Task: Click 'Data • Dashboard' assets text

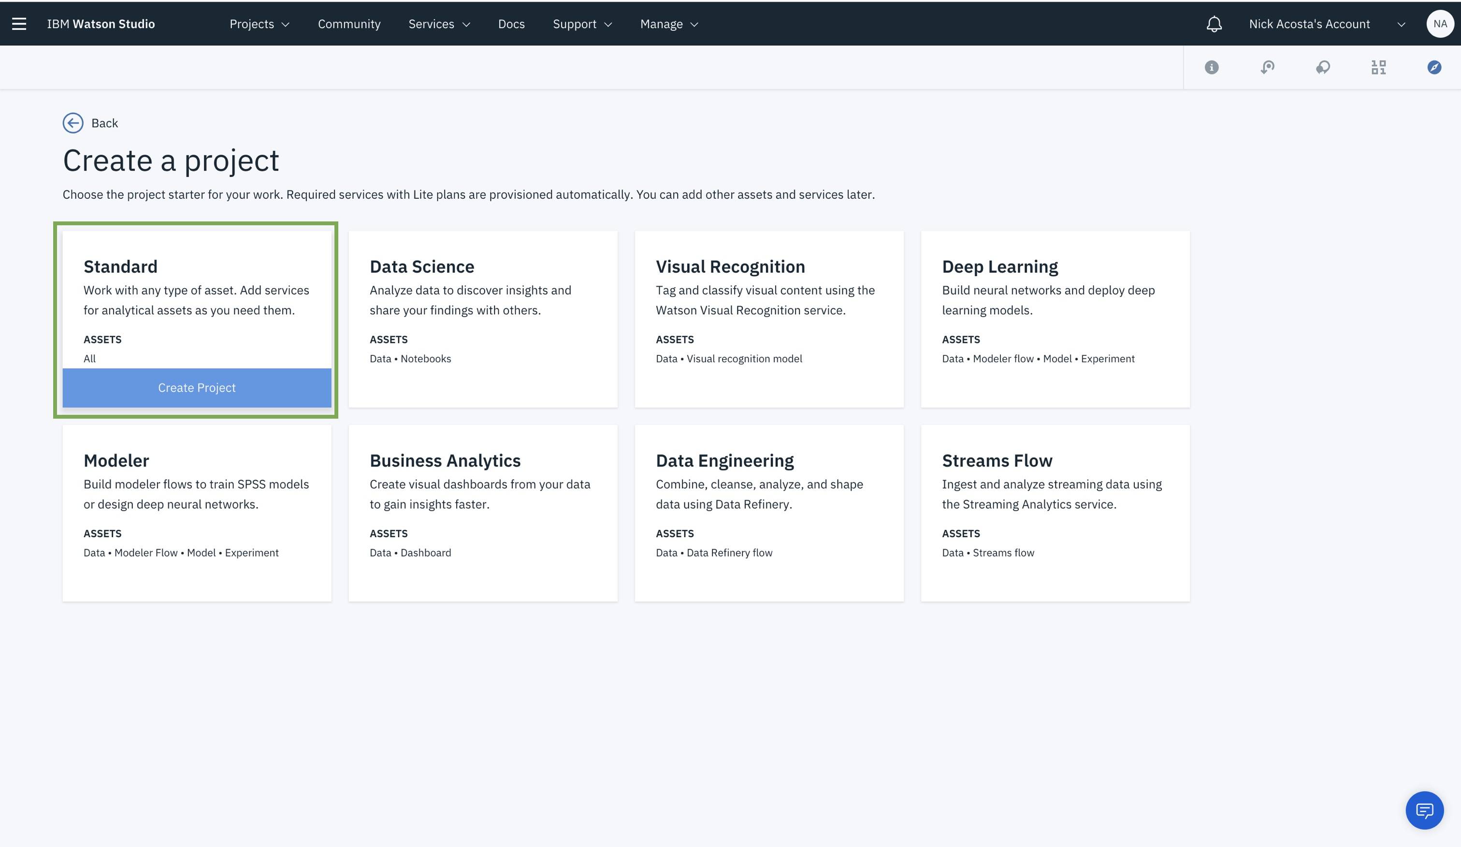Action: tap(410, 552)
